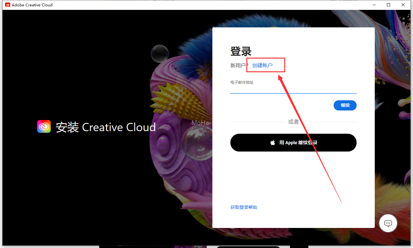Maximize the Adobe Creative Cloud window
The width and height of the screenshot is (413, 248).
[x=388, y=5]
